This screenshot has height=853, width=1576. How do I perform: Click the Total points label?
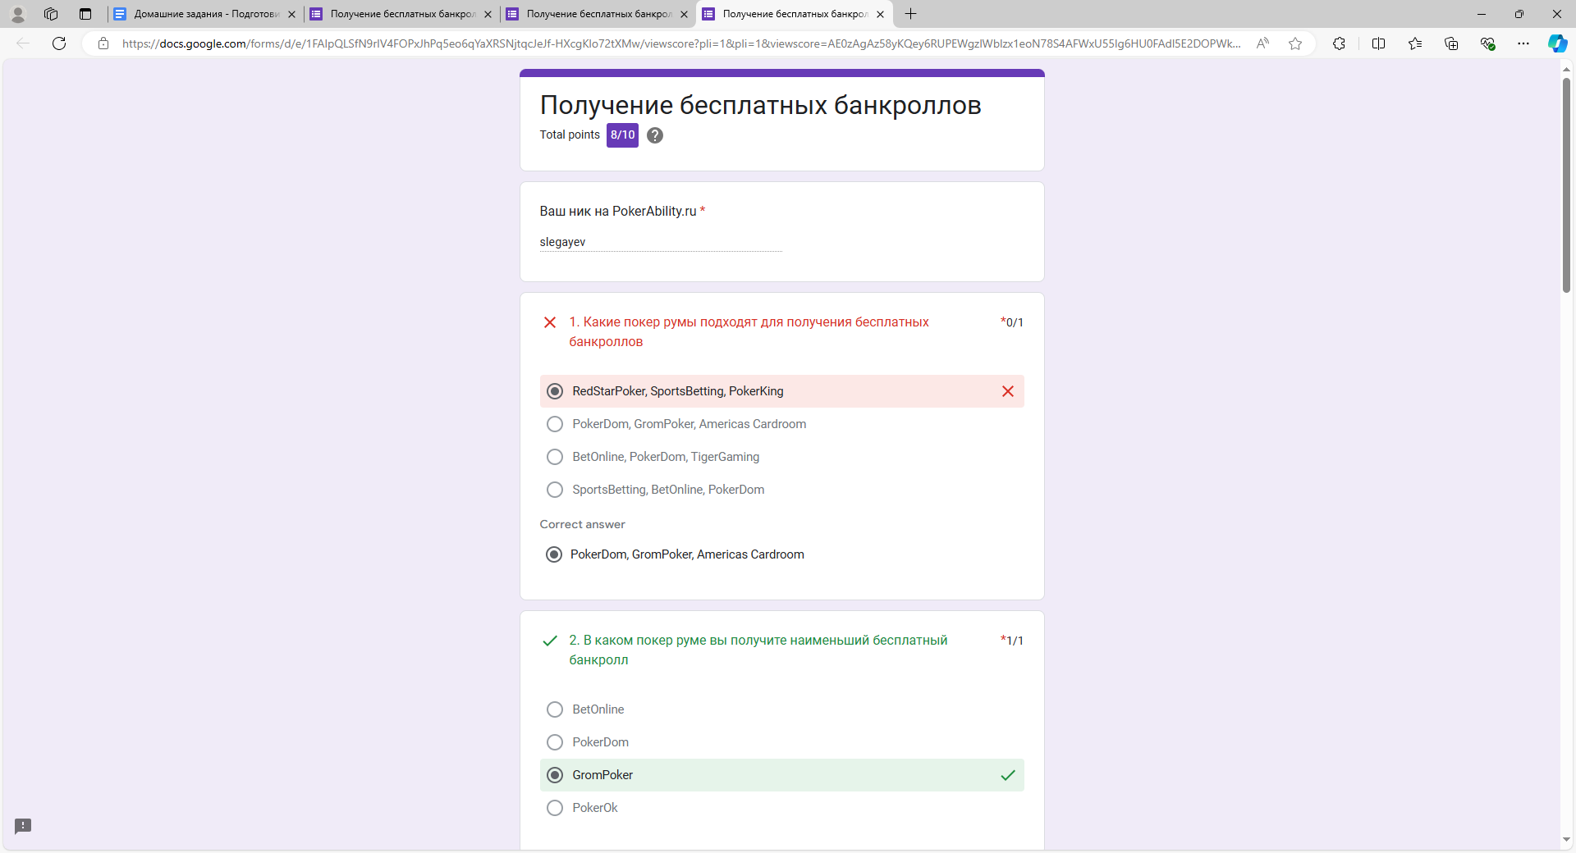(x=570, y=135)
